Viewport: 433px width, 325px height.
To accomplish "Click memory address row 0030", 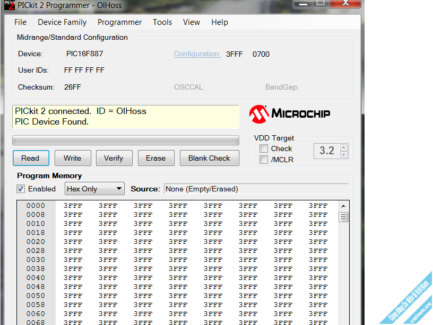I will click(36, 260).
